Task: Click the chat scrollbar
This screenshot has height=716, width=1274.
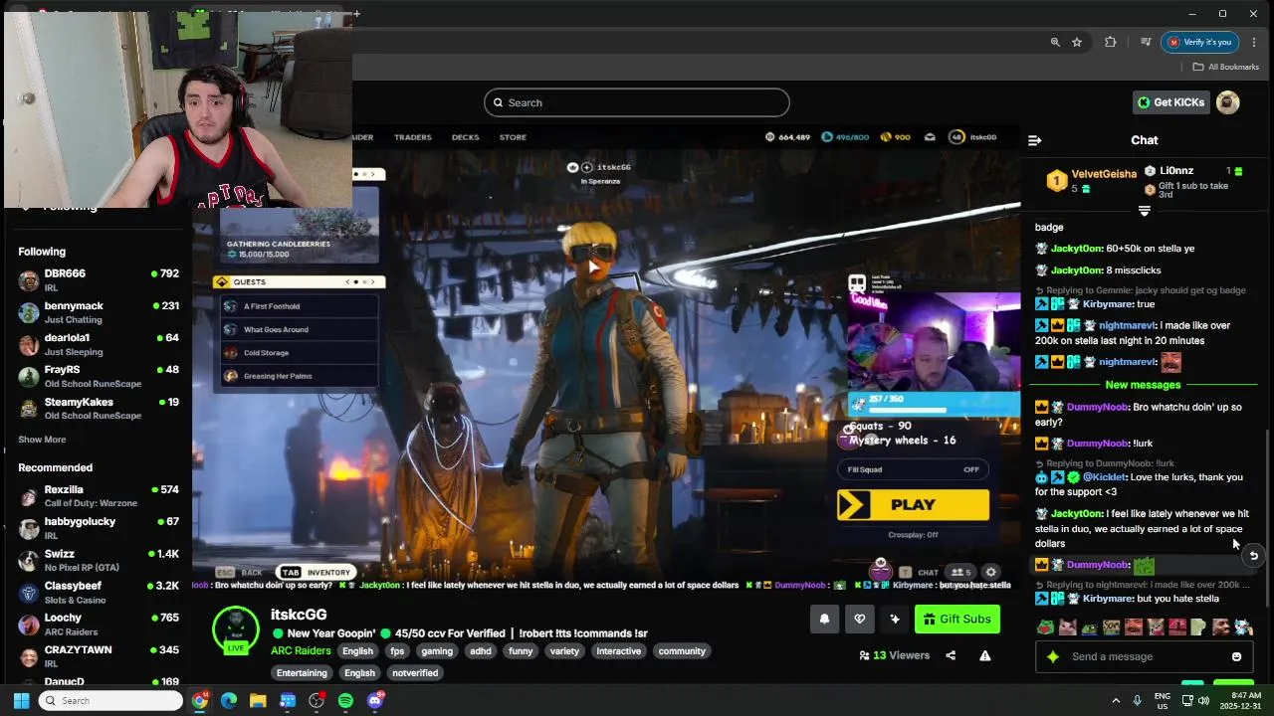Action: (x=1267, y=517)
